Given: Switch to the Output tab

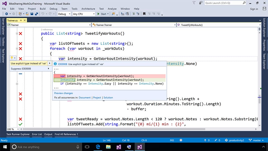Looking at the screenshot, I should click(48, 134).
